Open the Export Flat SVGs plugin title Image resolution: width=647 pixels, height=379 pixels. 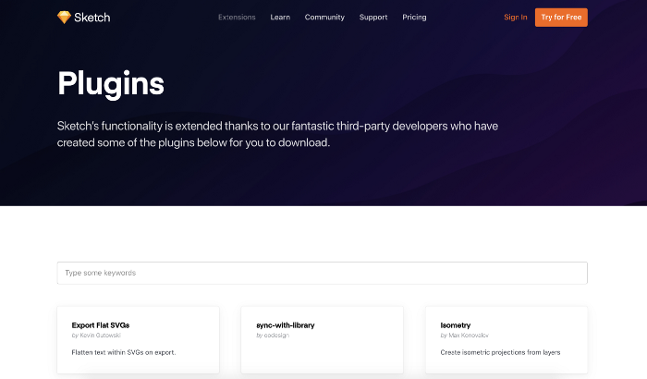pos(102,325)
